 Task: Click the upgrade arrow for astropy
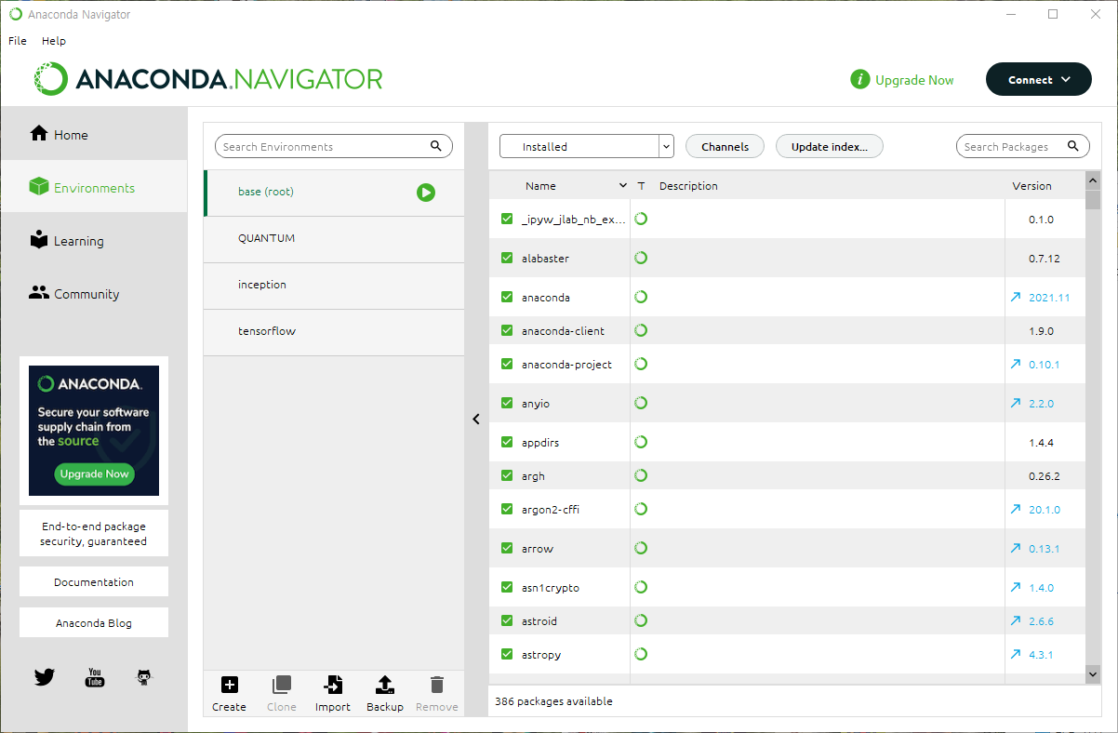(x=1015, y=654)
